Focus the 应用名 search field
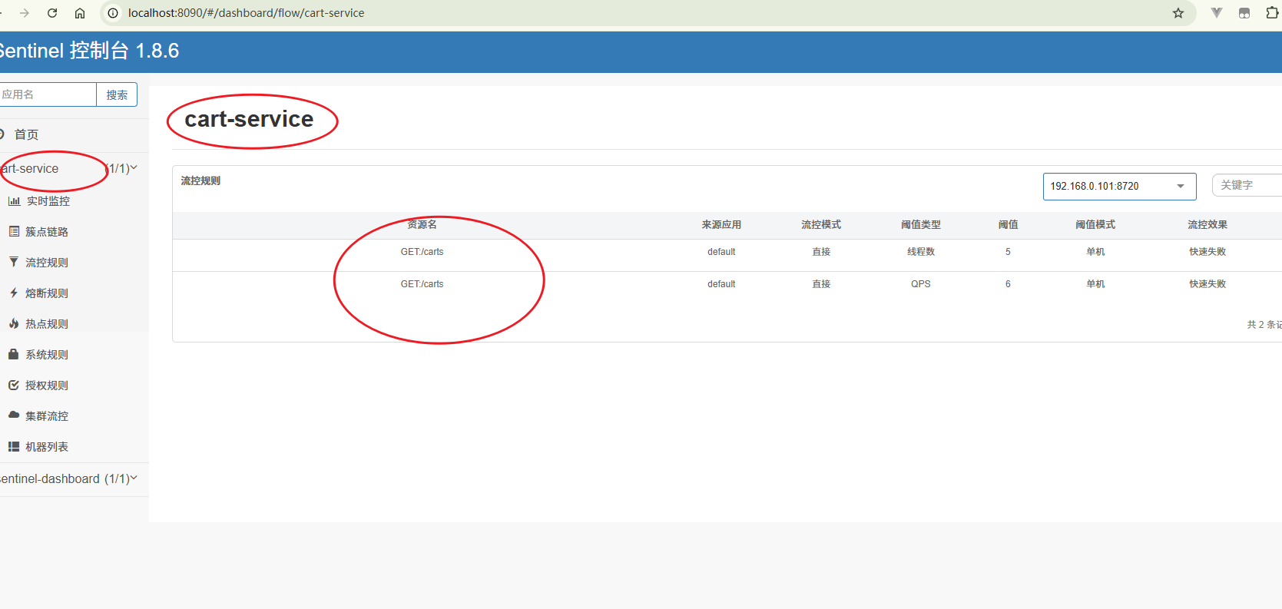Viewport: 1282px width, 609px height. click(48, 94)
